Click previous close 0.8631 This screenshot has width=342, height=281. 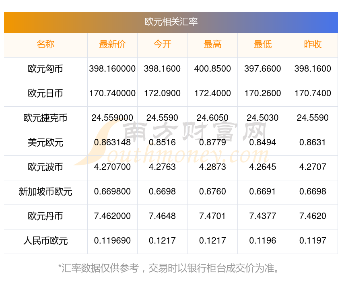pos(313,143)
